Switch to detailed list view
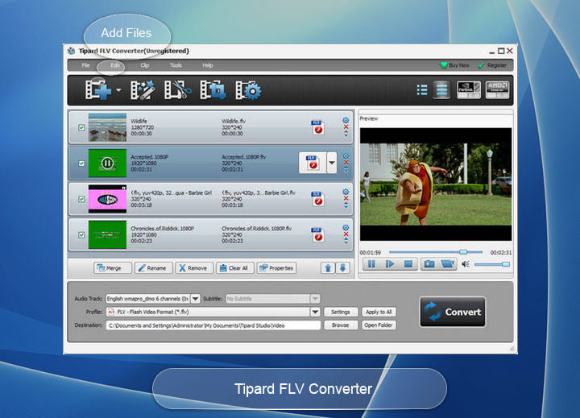The image size is (580, 418). point(441,90)
